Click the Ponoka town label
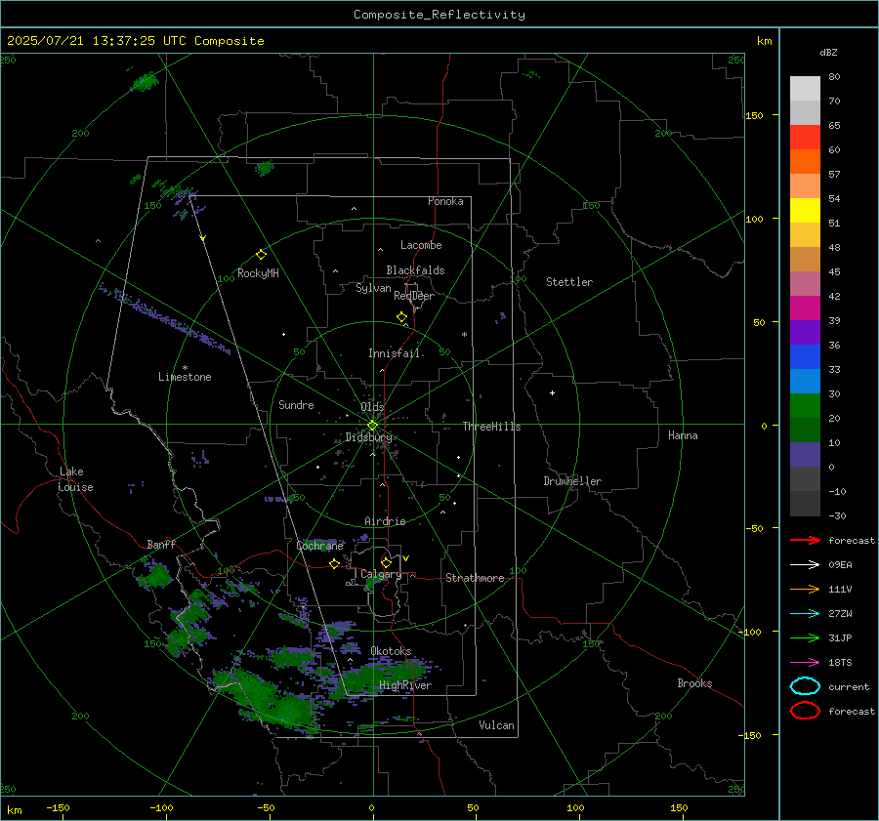The width and height of the screenshot is (879, 821). (x=445, y=201)
